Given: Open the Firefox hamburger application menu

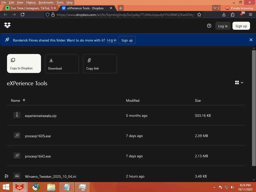Looking at the screenshot, I should tap(250, 14).
